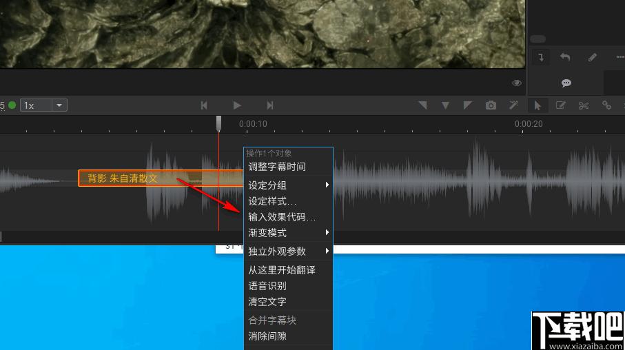The width and height of the screenshot is (625, 350).
Task: Select the arrow pointer tool
Action: (537, 105)
